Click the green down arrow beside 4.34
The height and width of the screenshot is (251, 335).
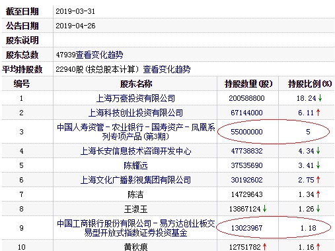click(x=318, y=151)
